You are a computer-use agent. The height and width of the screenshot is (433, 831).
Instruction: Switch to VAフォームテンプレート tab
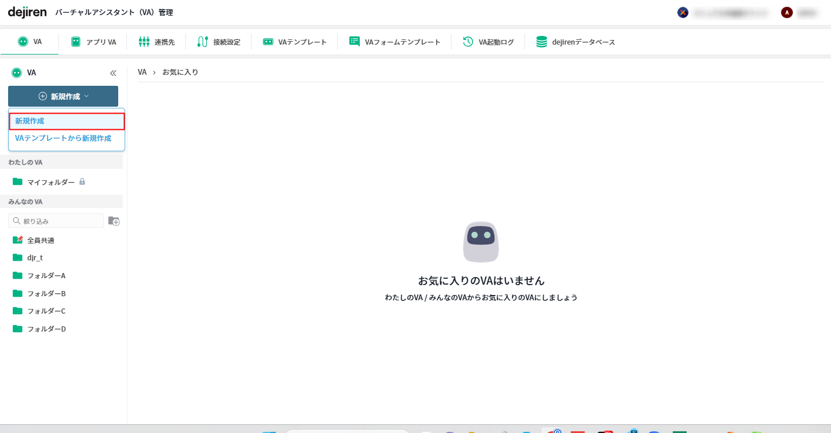(x=395, y=42)
